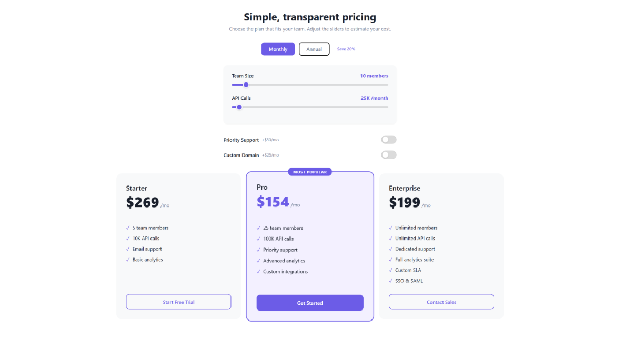Enable the Priority Support toggle
The height and width of the screenshot is (341, 624).
pos(388,139)
